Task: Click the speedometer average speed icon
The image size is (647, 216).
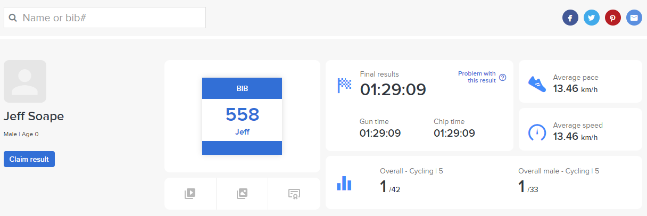Action: tap(537, 132)
